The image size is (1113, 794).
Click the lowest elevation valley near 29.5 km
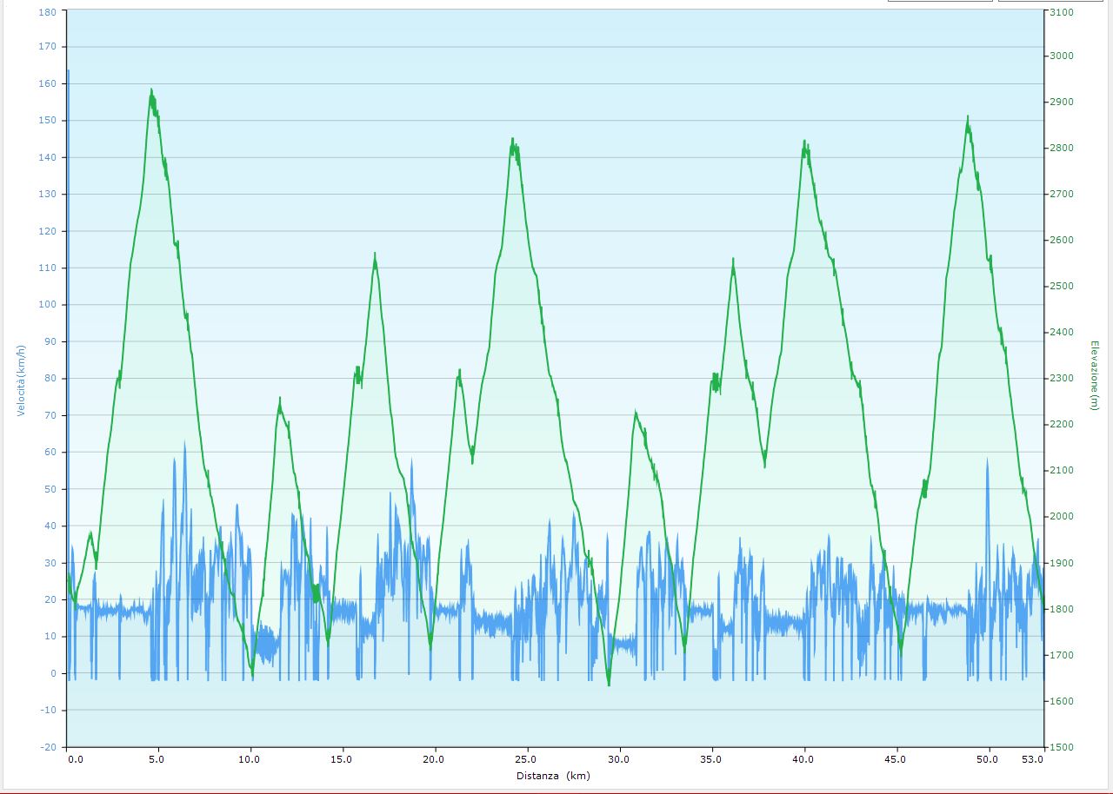click(x=609, y=684)
